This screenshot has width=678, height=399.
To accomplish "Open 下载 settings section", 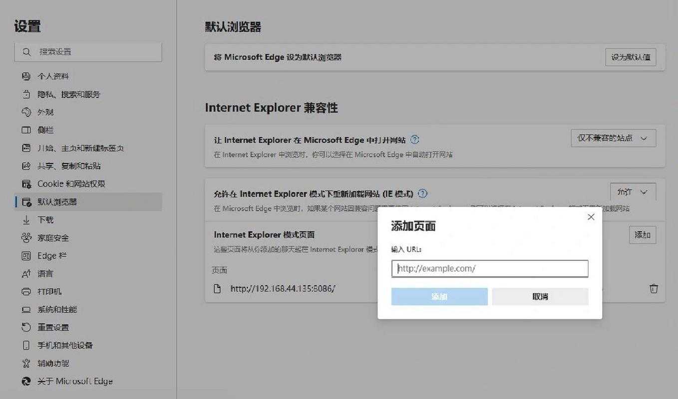I will pyautogui.click(x=88, y=220).
